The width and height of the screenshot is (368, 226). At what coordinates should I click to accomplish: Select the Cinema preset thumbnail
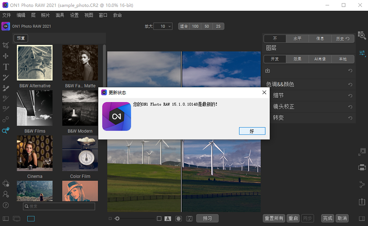[35, 153]
